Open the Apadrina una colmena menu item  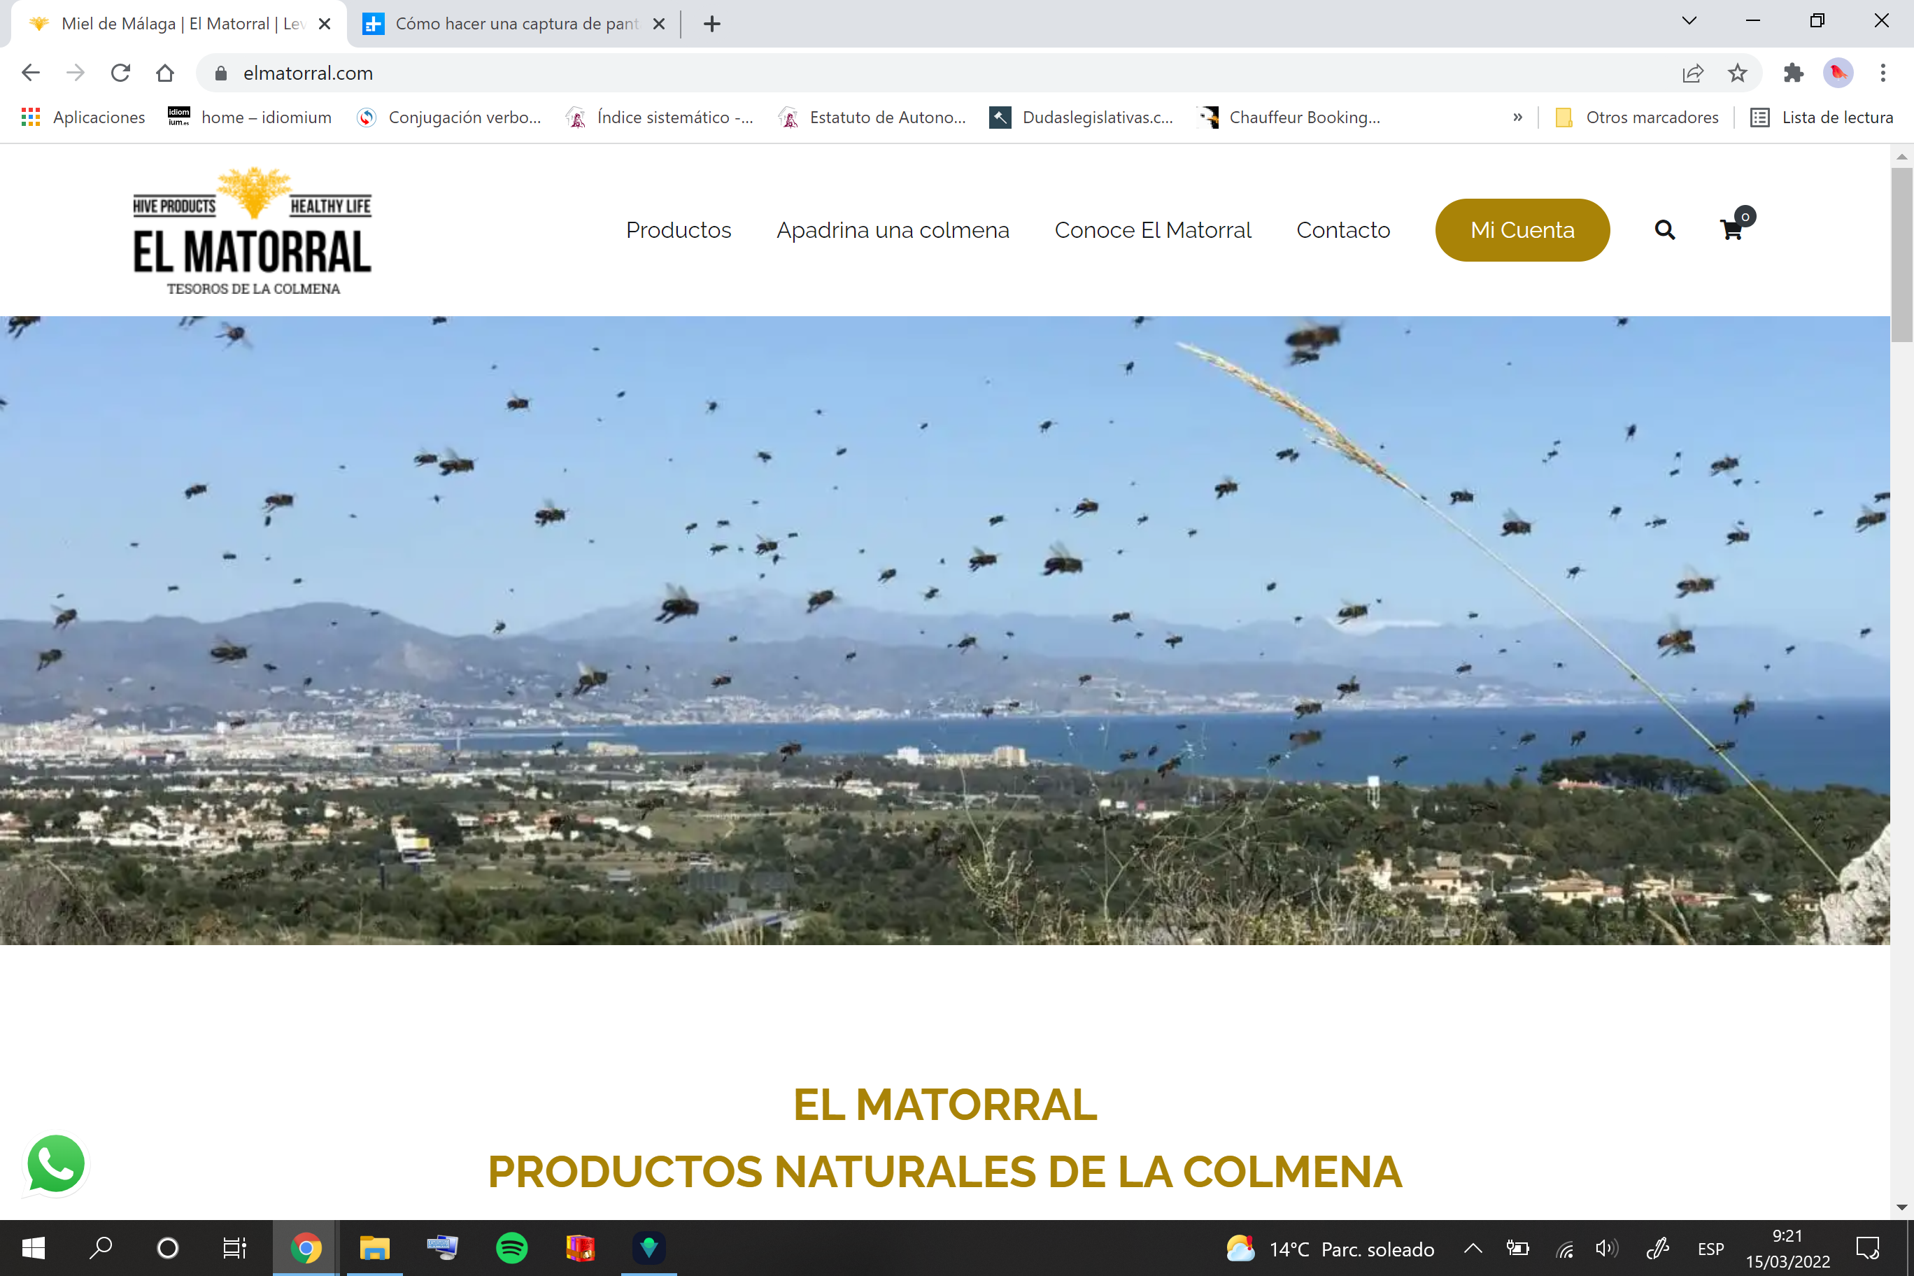pyautogui.click(x=893, y=230)
